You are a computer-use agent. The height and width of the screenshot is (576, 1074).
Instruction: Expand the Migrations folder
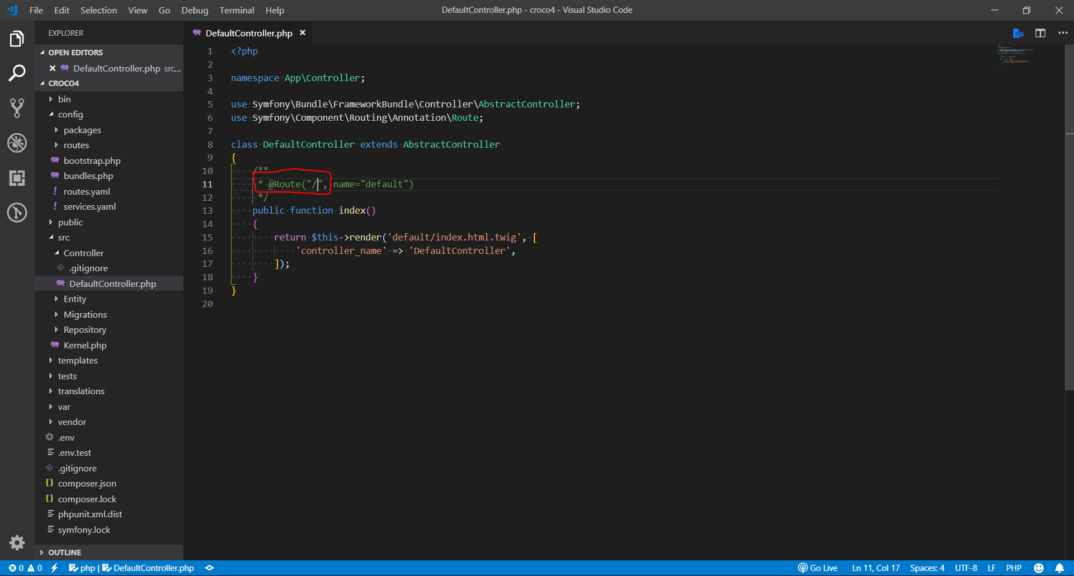[x=109, y=314]
